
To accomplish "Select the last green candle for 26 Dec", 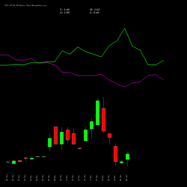I will 128,157.
